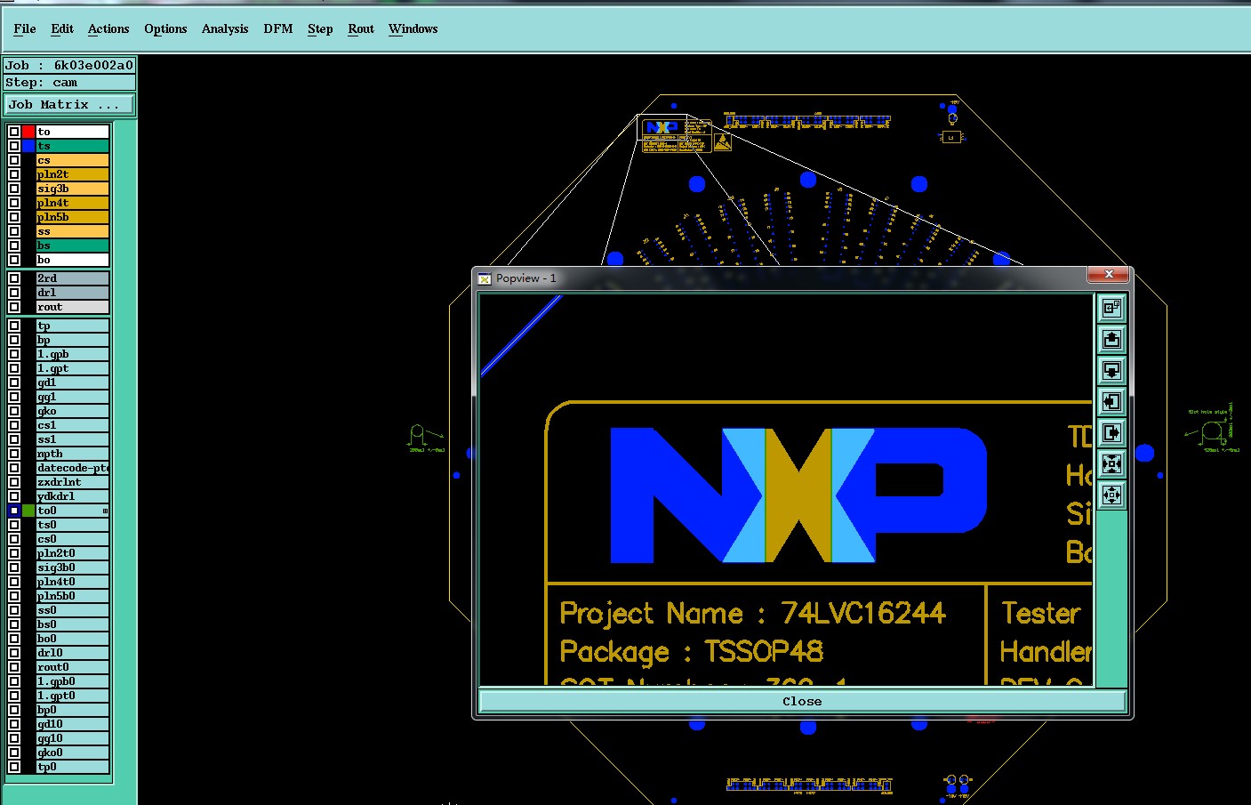Click the Job Matrix button
The image size is (1251, 805).
pos(69,105)
